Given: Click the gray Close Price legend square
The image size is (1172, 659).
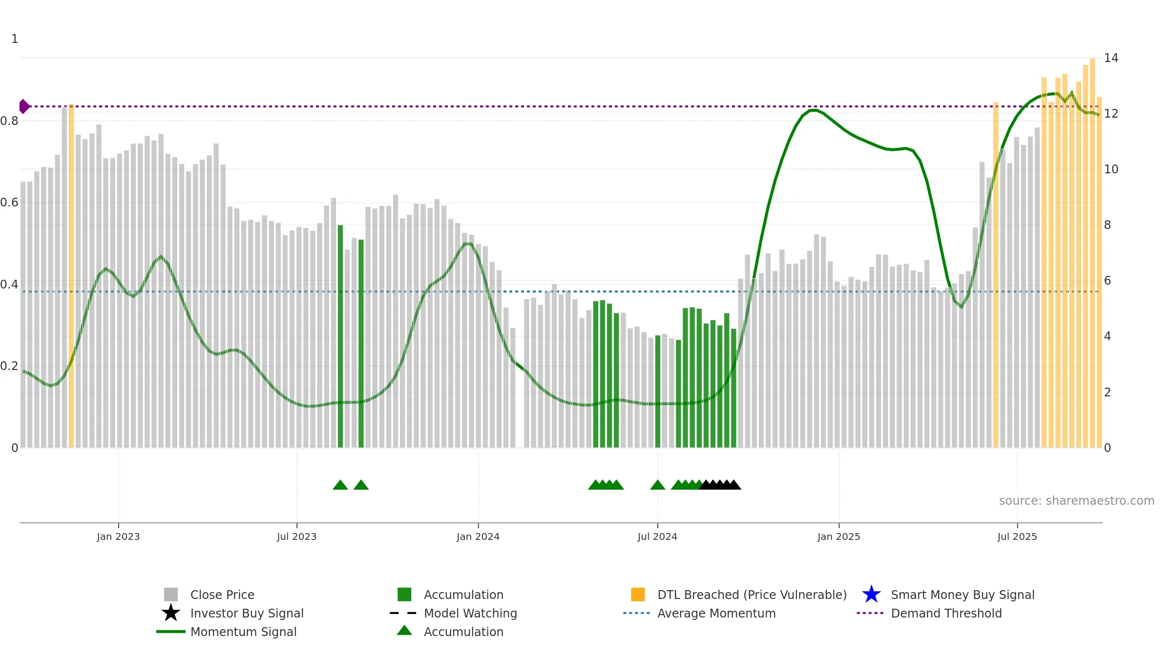Looking at the screenshot, I should coord(171,595).
